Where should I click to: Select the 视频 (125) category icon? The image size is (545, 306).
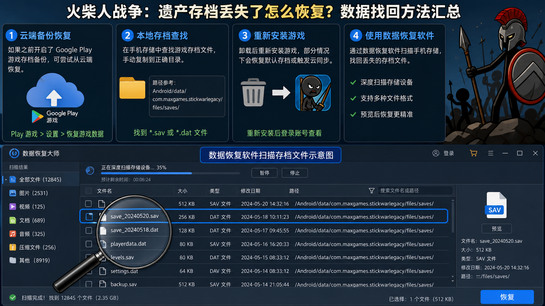pyautogui.click(x=13, y=206)
